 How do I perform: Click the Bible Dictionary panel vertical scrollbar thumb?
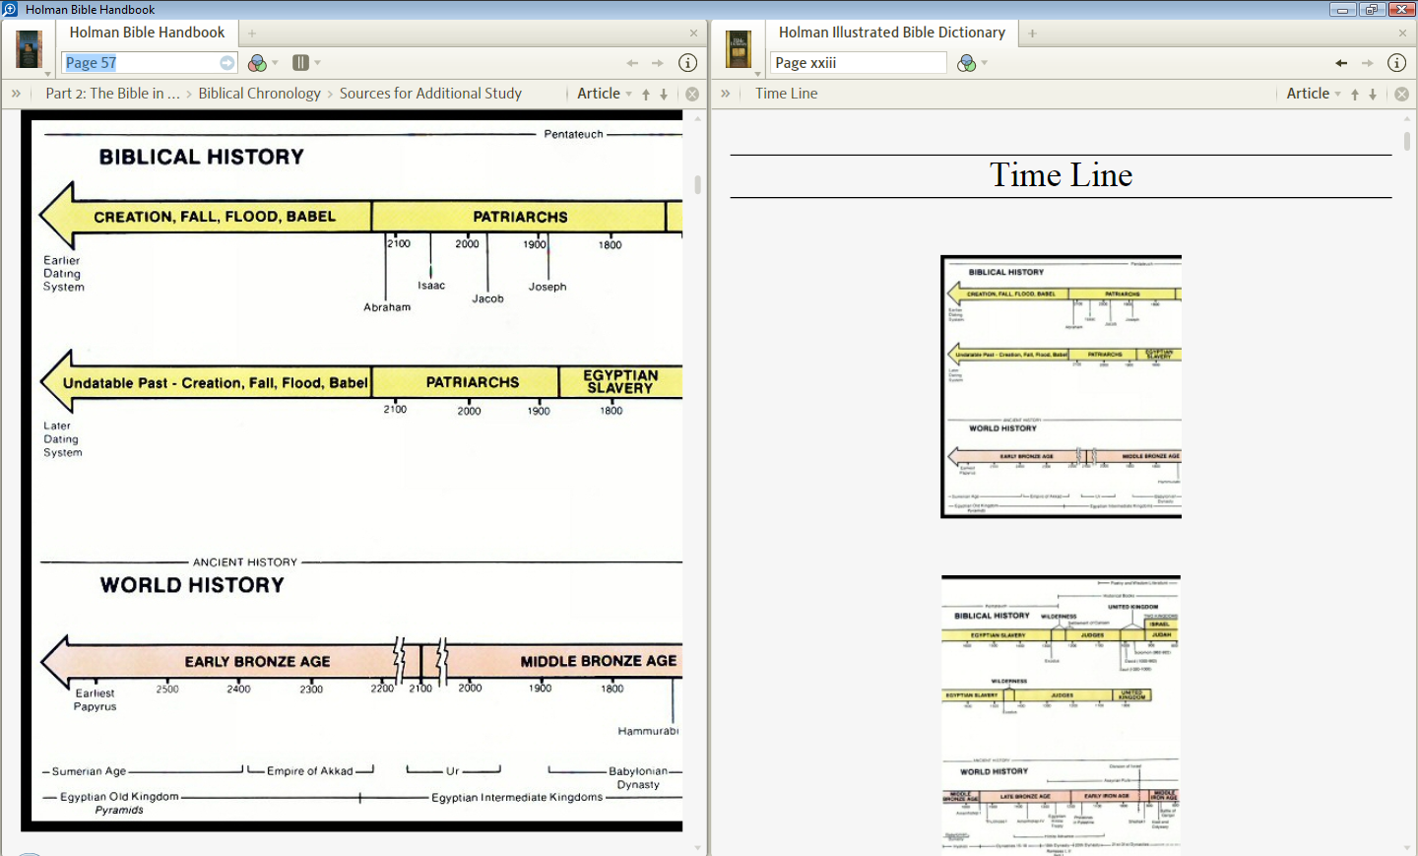[1407, 141]
